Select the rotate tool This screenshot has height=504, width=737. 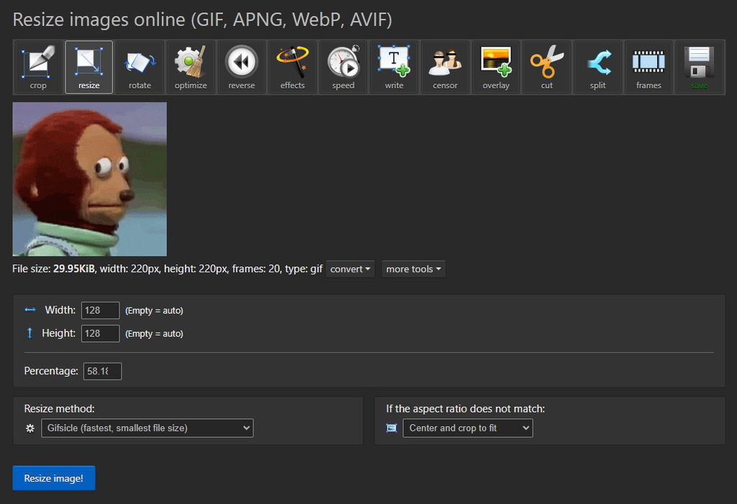tap(140, 67)
